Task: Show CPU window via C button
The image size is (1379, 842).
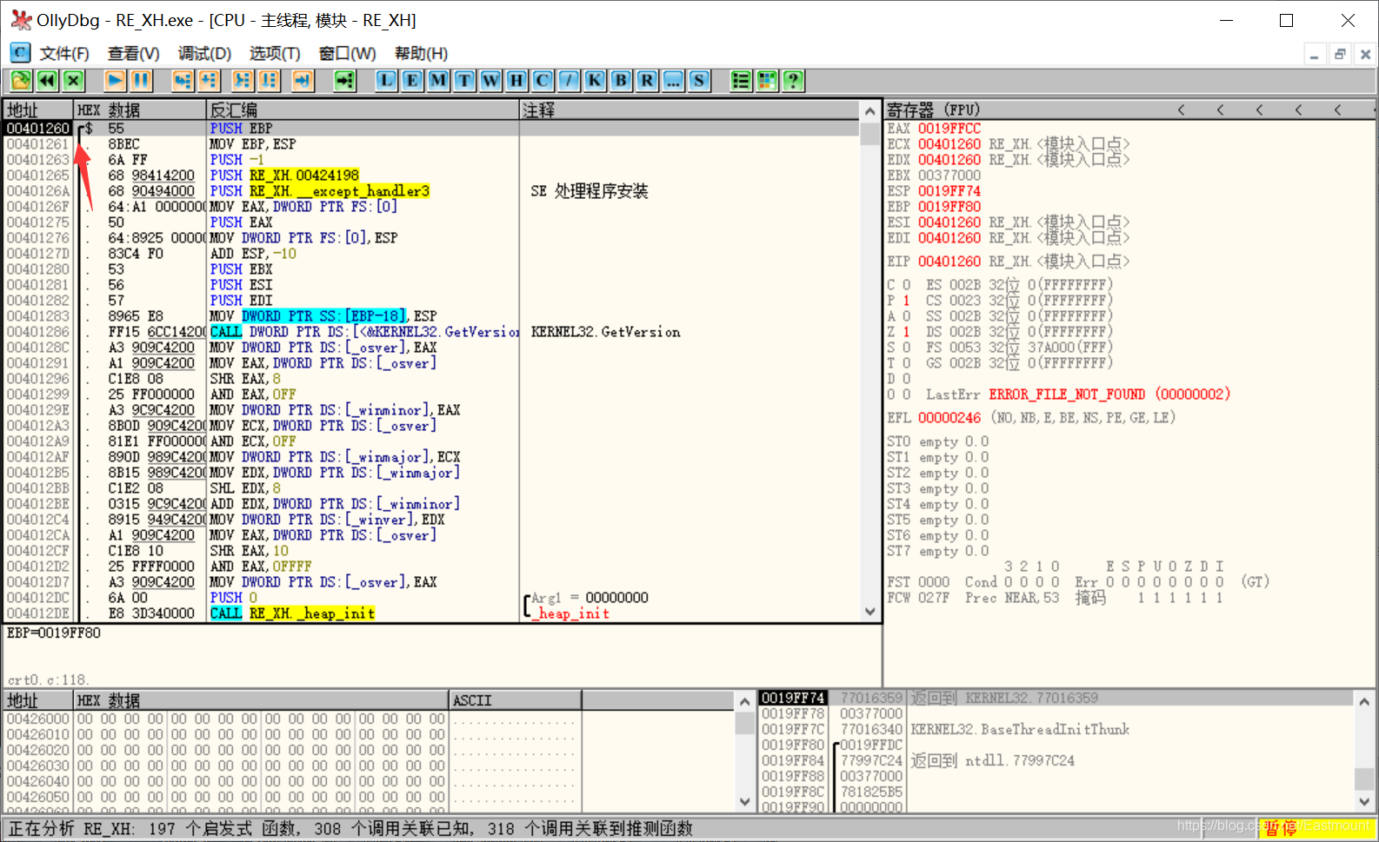Action: pyautogui.click(x=543, y=81)
